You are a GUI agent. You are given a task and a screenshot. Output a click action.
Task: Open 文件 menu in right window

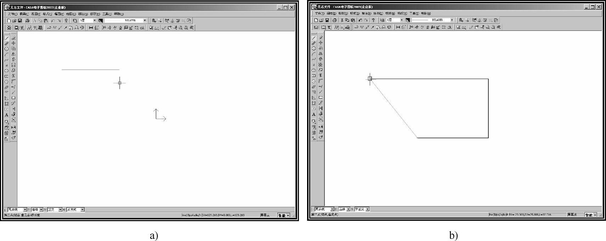[320, 13]
